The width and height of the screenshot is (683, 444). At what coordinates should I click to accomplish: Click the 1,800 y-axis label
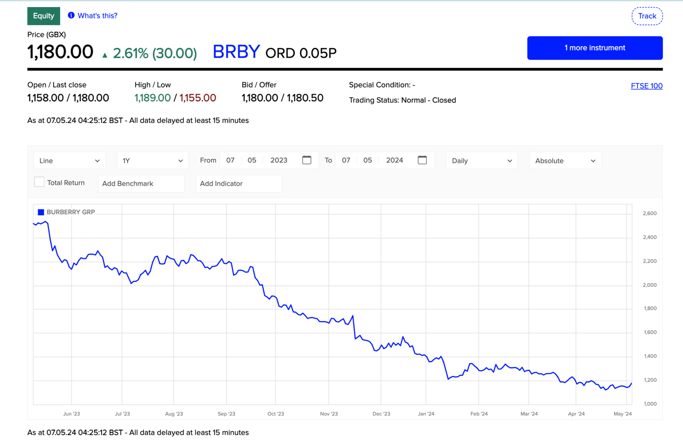(650, 308)
